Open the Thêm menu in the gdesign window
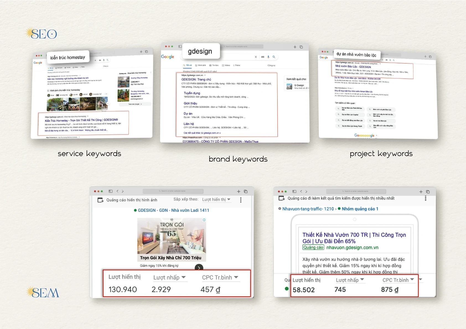466x329 pixels. (237, 65)
